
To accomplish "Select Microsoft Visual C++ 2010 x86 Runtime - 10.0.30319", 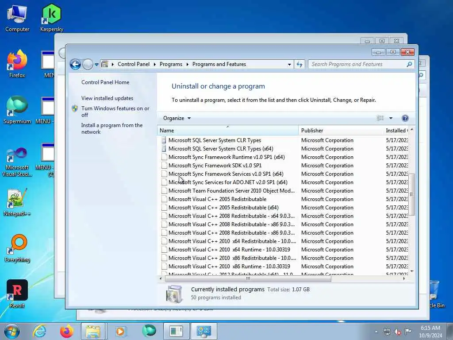I will 283,266.
